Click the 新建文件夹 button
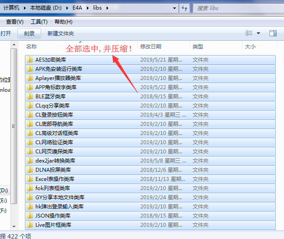 click(61, 33)
